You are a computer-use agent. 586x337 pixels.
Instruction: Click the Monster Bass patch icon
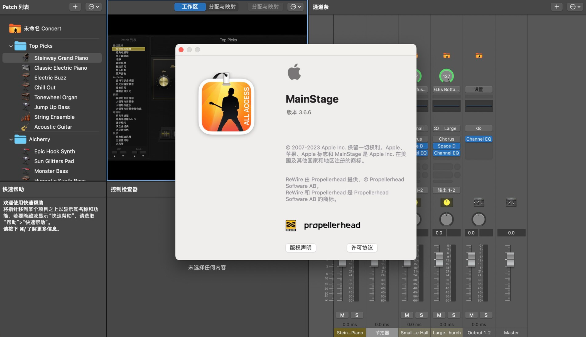(26, 171)
